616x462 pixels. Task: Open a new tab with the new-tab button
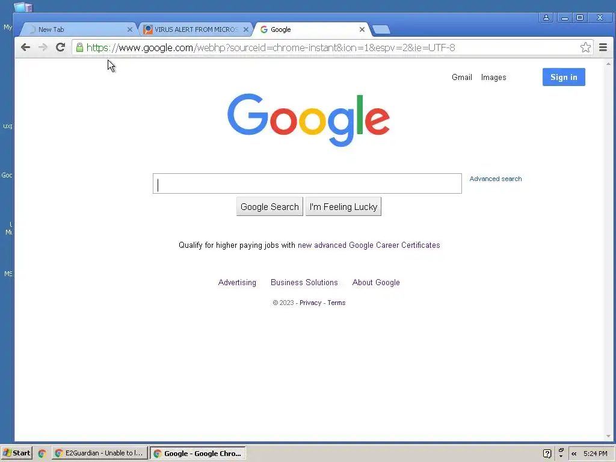[381, 29]
